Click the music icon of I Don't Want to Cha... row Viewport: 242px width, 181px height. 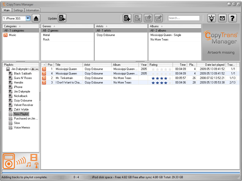(x=44, y=82)
